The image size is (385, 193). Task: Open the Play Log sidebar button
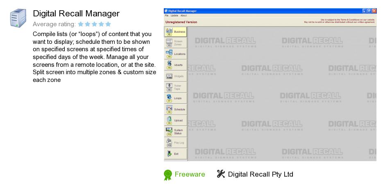[176, 143]
